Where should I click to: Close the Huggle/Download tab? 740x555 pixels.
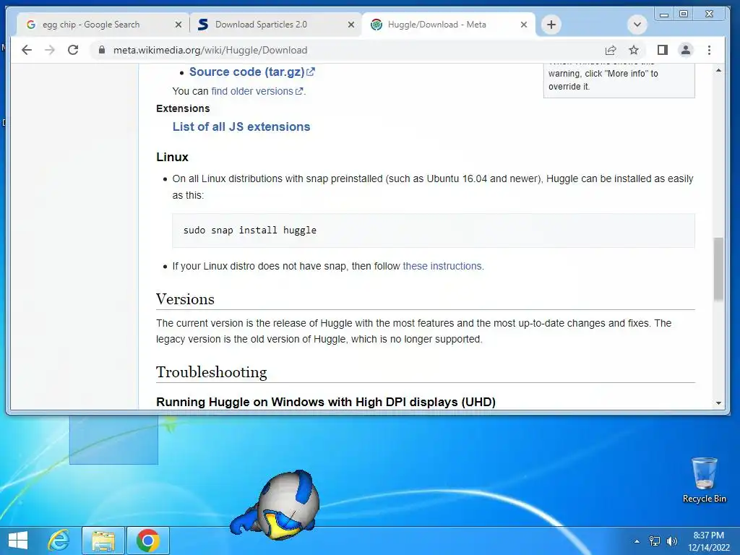[x=523, y=25]
